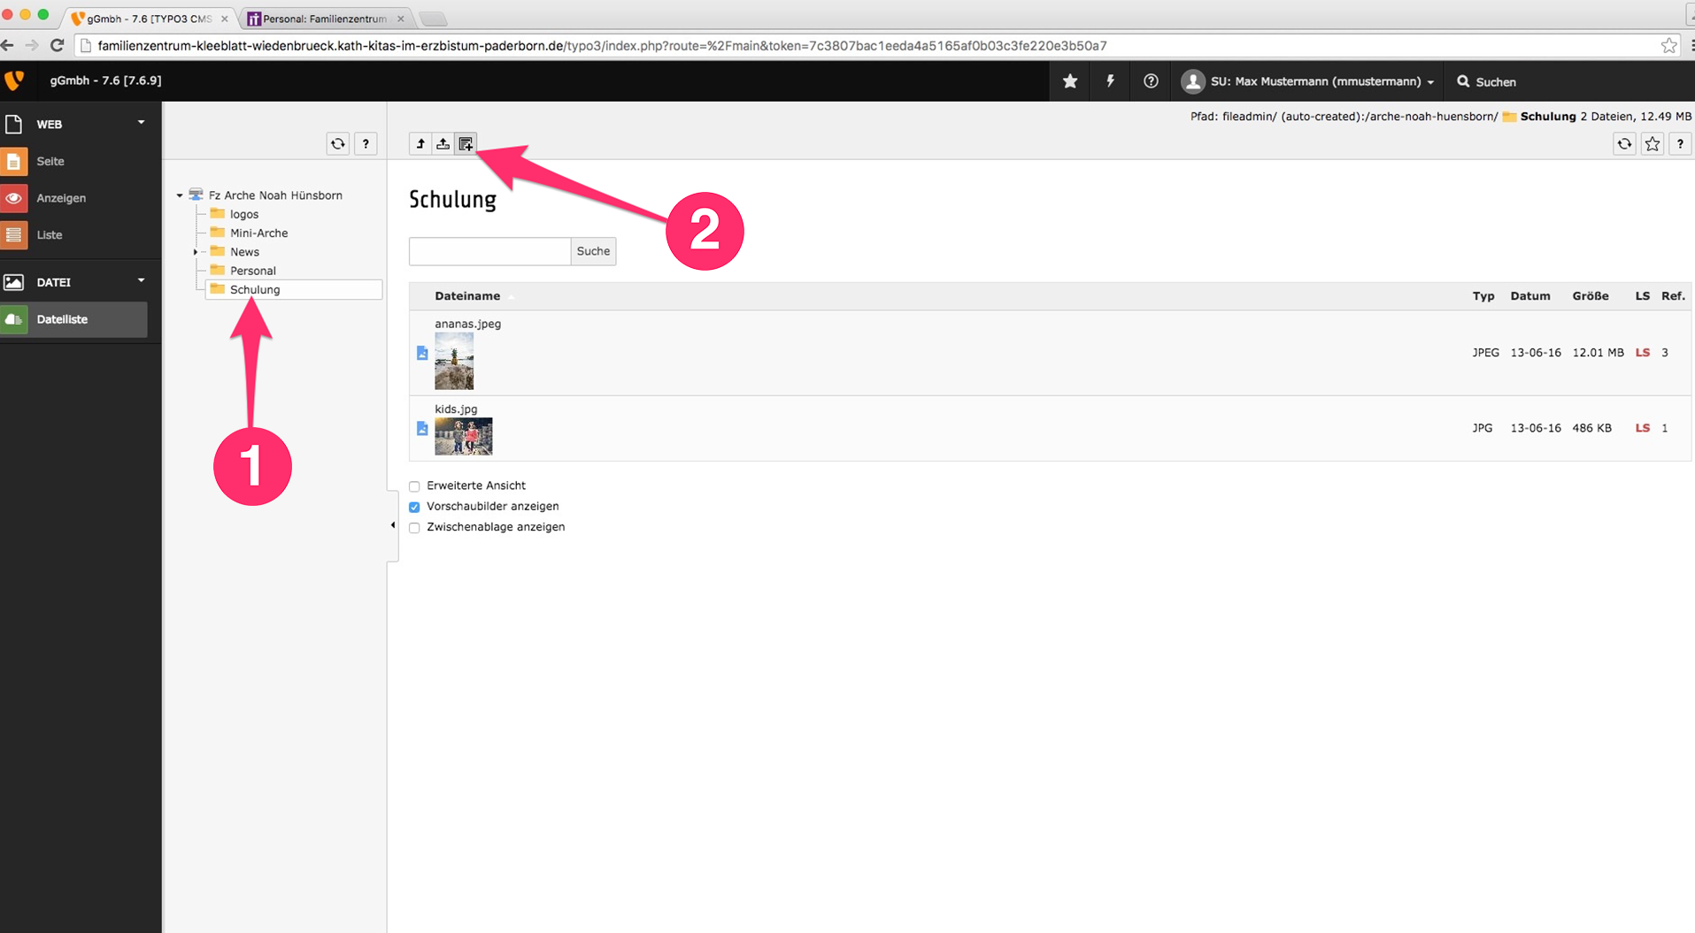The height and width of the screenshot is (933, 1695).
Task: Uncheck Vorschaubilder anzeigen
Action: tap(414, 507)
